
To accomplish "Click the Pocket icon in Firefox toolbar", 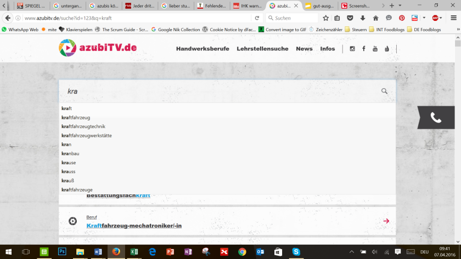I will pyautogui.click(x=350, y=18).
